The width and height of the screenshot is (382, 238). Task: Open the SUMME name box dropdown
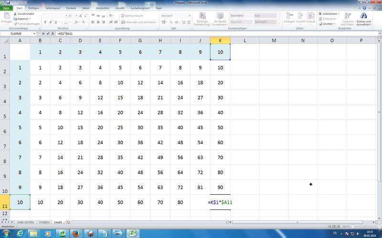34,34
